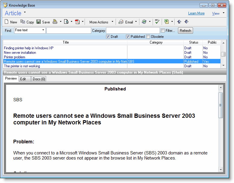This screenshot has width=234, height=183.
Task: Go to next article with down arrow
Action: pyautogui.click(x=186, y=22)
